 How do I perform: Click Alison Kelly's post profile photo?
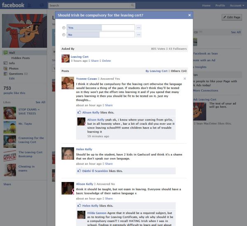coord(68,189)
